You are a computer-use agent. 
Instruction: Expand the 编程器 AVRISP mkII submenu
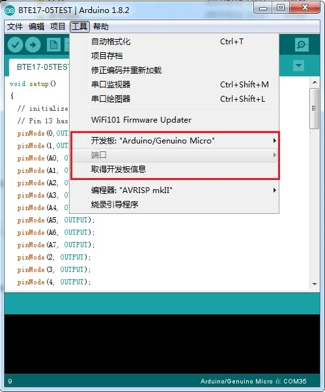click(175, 190)
